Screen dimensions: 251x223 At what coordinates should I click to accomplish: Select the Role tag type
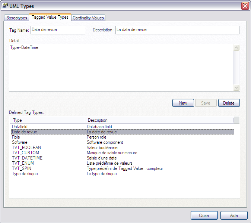(x=16, y=137)
